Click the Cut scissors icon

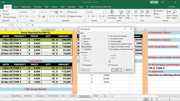coord(4,11)
